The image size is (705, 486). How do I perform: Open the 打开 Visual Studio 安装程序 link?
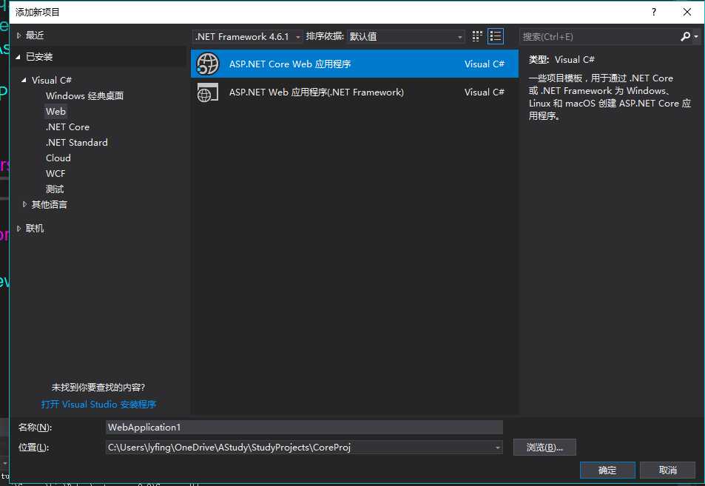tap(98, 404)
